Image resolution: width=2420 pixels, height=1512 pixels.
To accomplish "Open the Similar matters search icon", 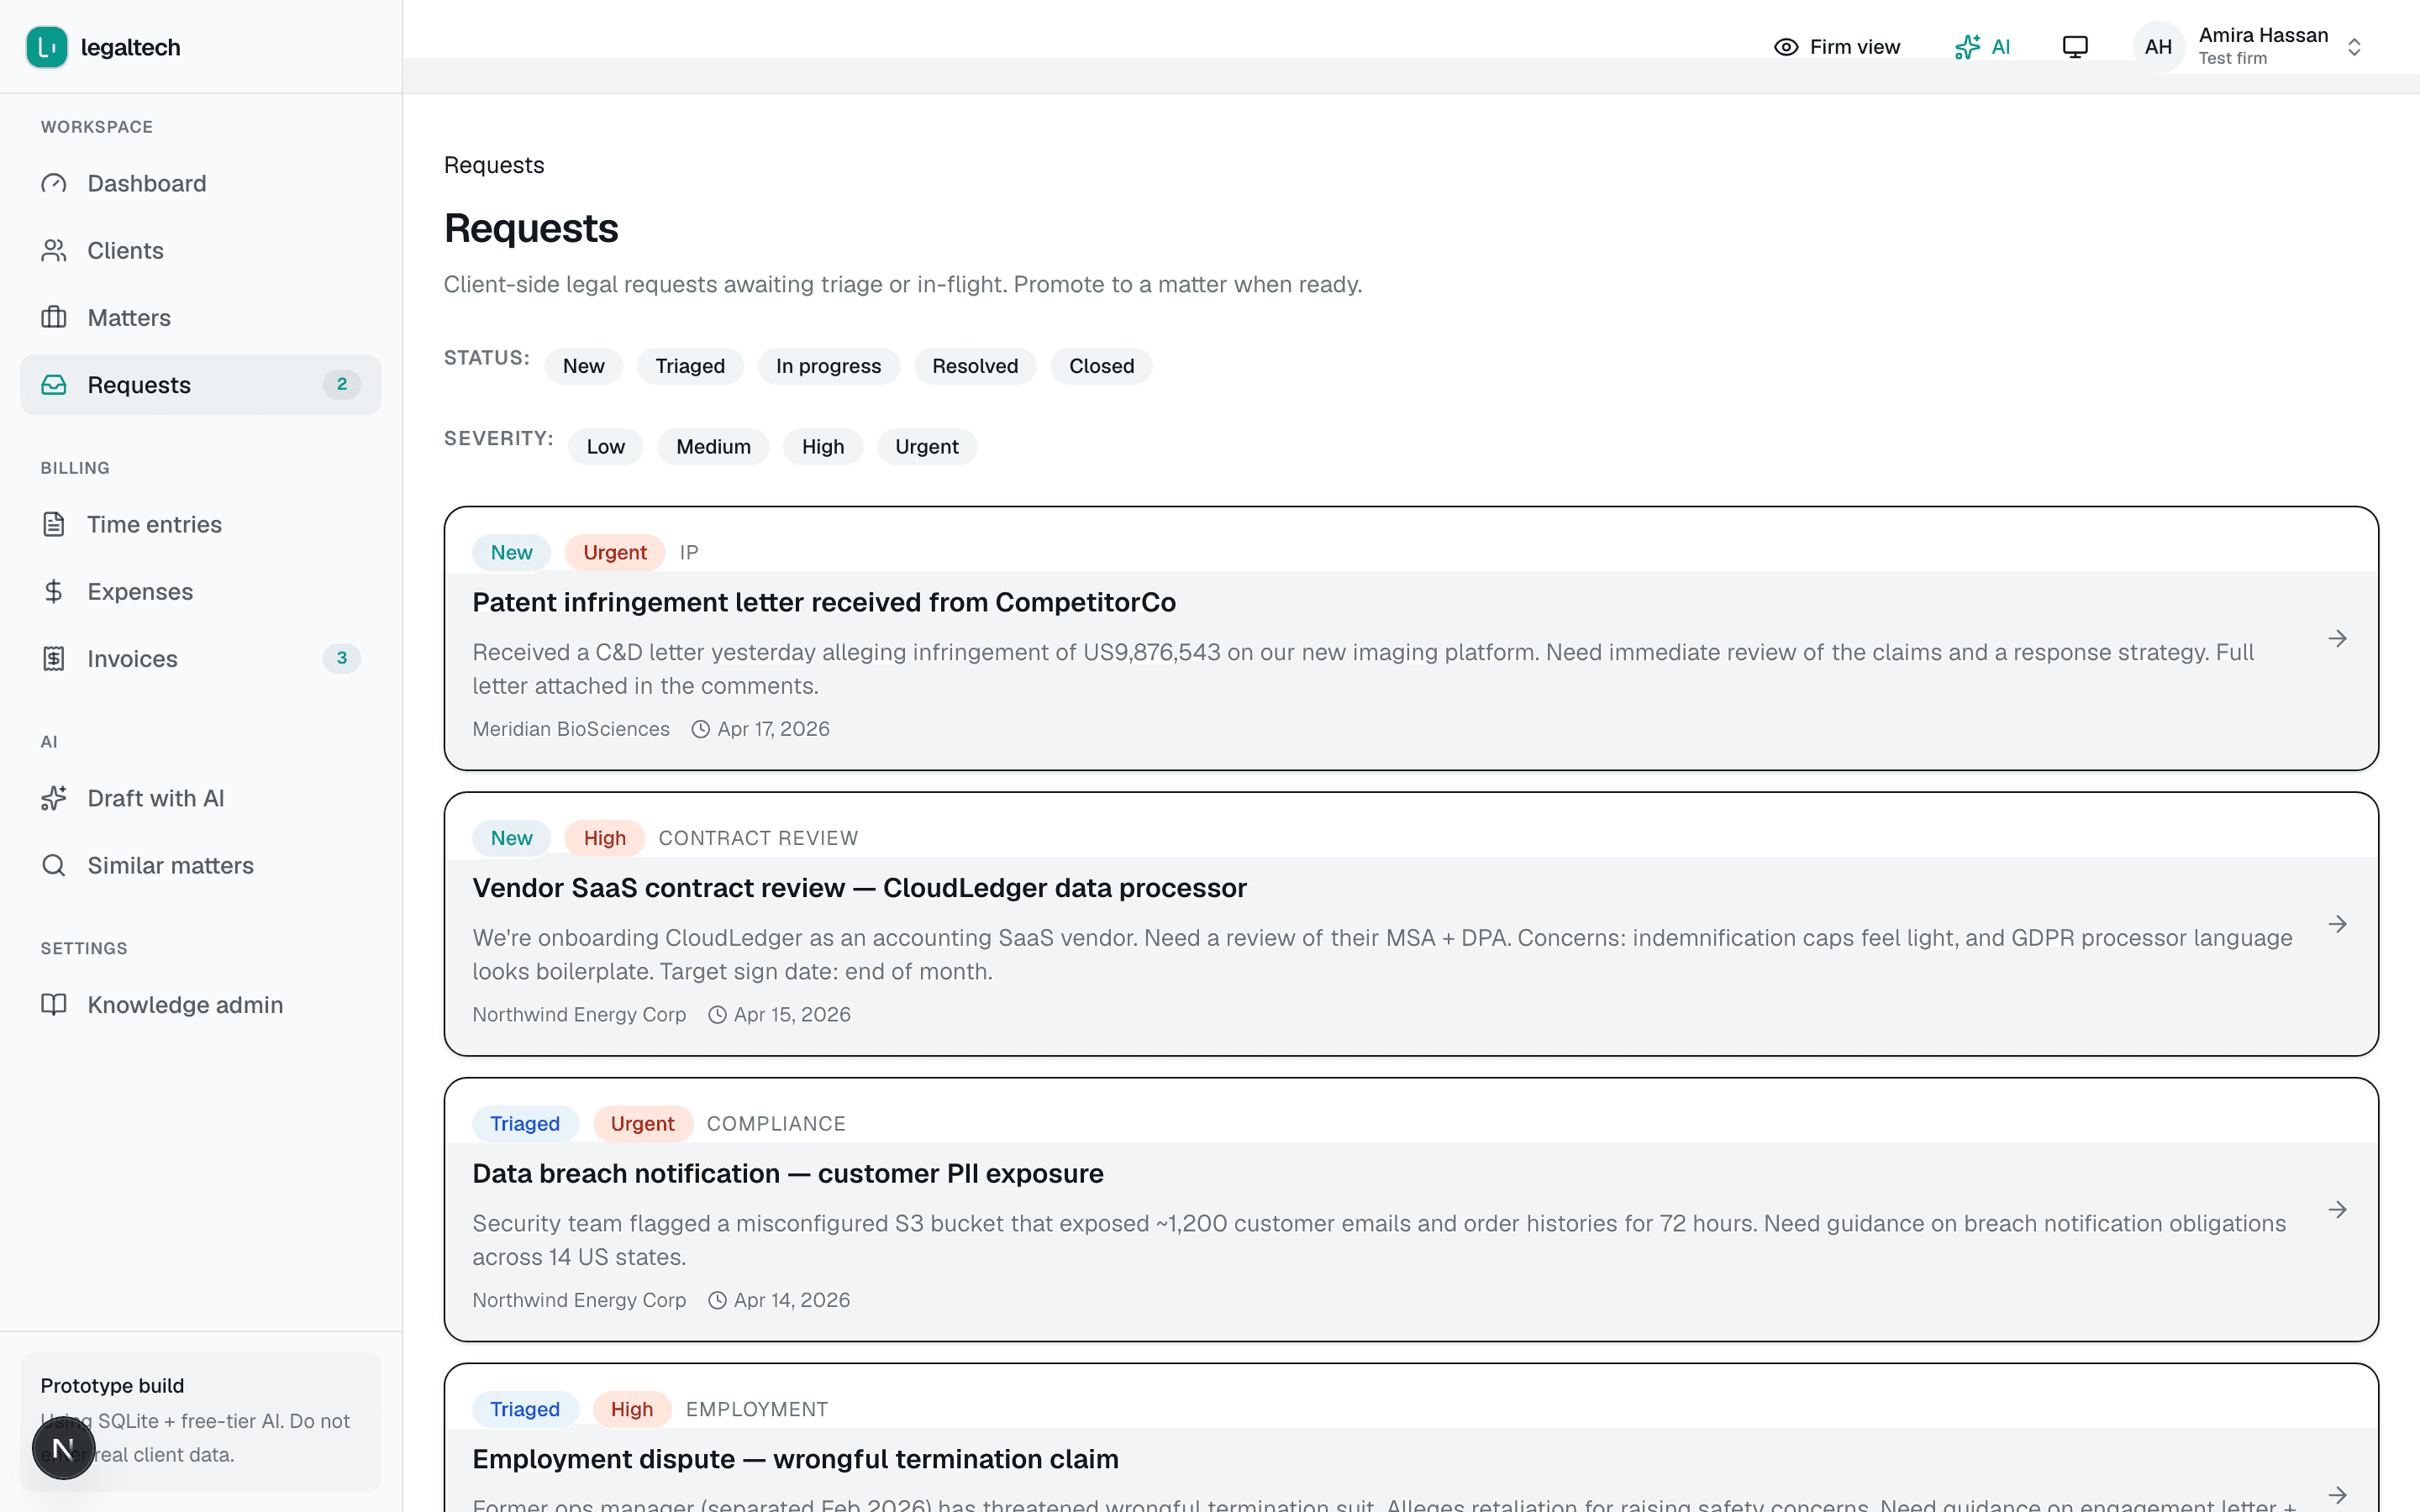I will [54, 865].
